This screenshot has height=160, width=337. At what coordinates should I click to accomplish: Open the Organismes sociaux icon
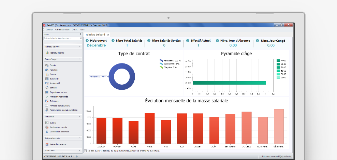coord(47,92)
